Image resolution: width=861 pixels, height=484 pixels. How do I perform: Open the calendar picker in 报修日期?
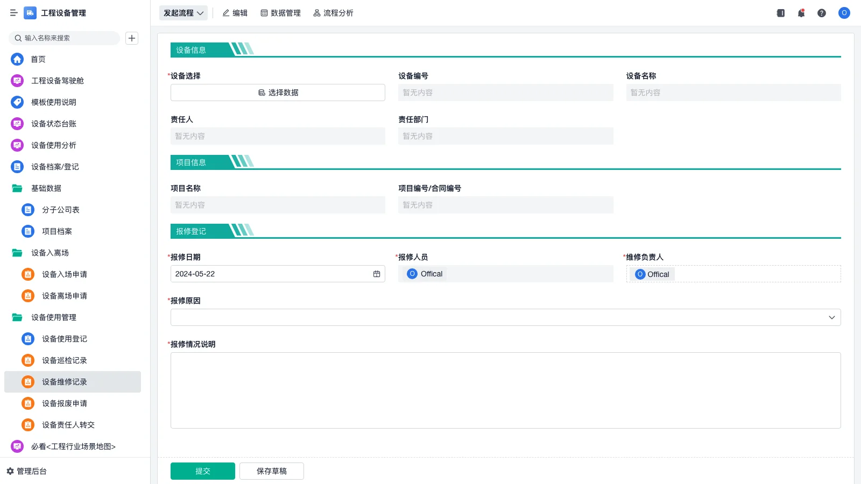pyautogui.click(x=377, y=274)
